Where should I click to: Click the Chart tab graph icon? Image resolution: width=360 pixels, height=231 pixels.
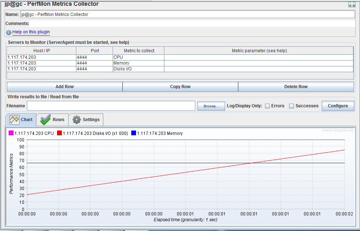pos(15,119)
